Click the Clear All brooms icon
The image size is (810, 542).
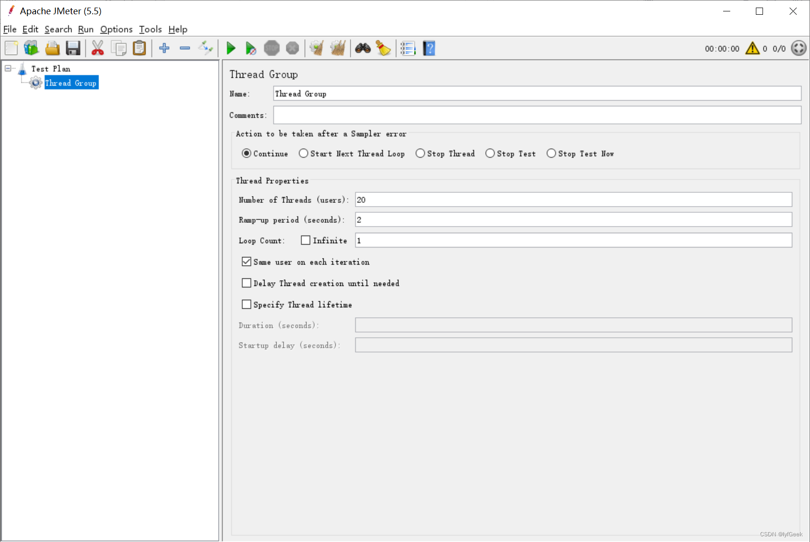point(338,48)
